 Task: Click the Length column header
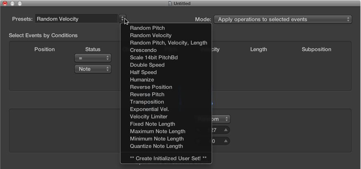coord(258,49)
